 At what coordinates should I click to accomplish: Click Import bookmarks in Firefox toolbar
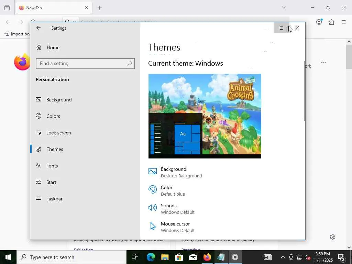click(x=17, y=34)
